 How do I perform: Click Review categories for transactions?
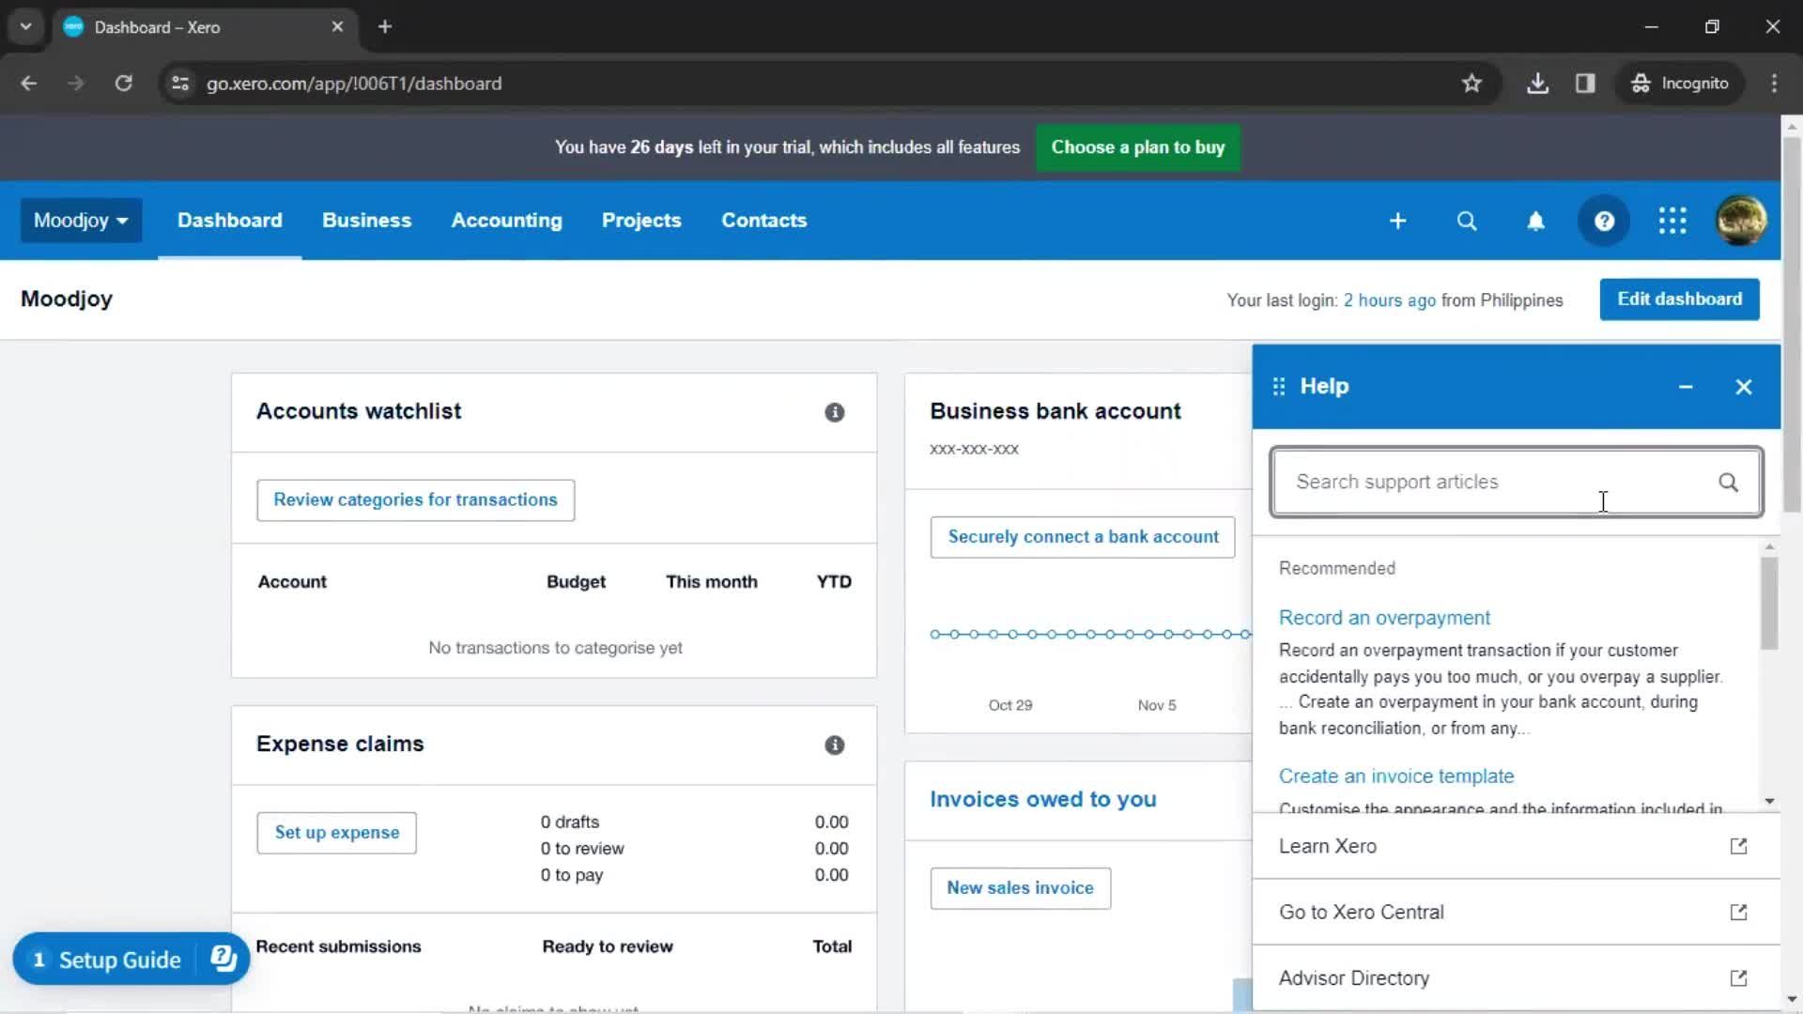point(415,500)
